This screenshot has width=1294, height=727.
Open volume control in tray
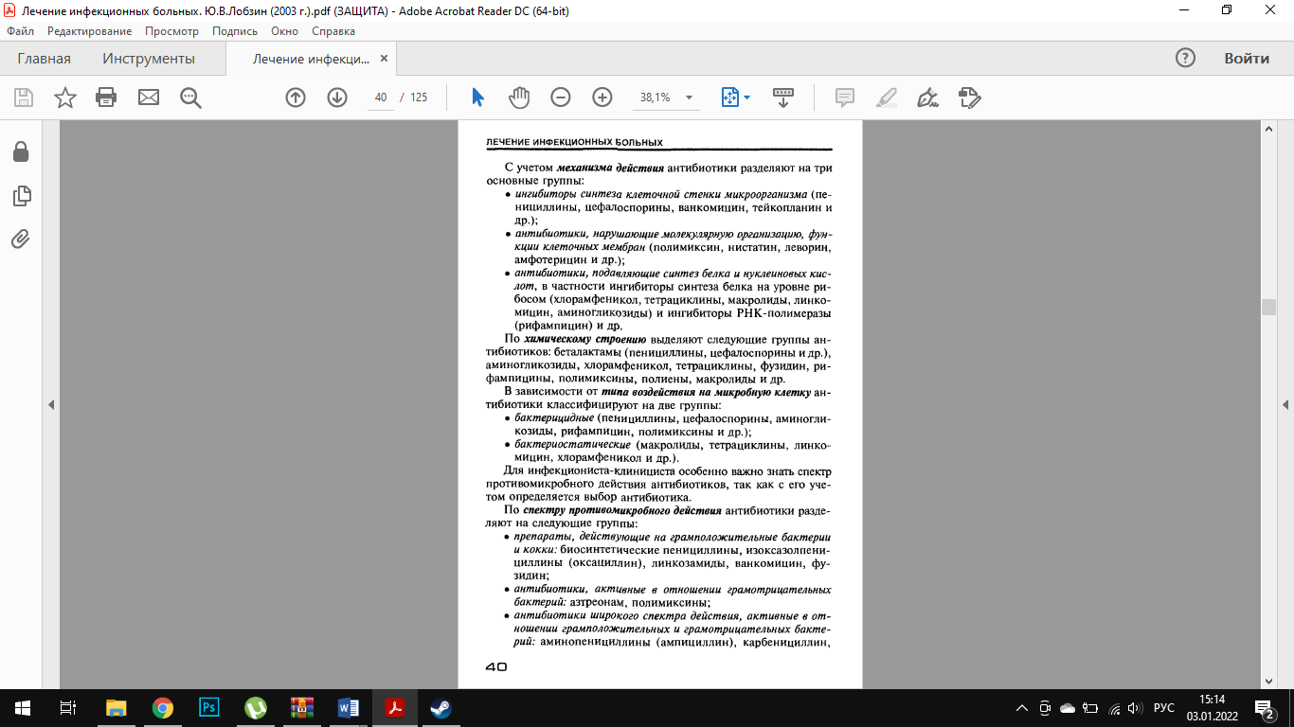[1136, 708]
